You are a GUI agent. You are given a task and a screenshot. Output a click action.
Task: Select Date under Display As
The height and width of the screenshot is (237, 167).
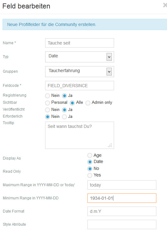pyautogui.click(x=90, y=162)
